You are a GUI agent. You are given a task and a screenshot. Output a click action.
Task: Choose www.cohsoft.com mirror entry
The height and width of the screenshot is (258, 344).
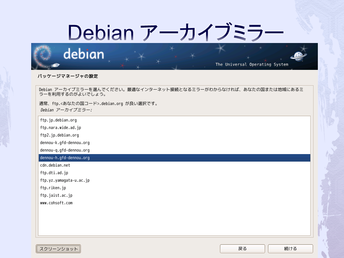[x=175, y=203]
